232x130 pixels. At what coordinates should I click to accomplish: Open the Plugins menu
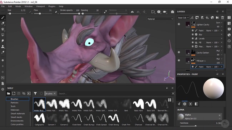(52, 6)
